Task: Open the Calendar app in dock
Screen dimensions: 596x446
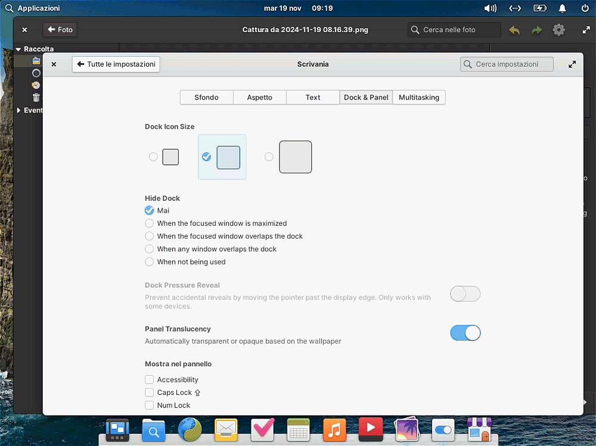Action: coord(299,430)
